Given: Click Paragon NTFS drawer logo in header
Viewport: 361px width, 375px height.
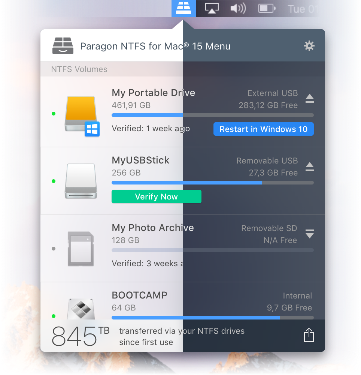Looking at the screenshot, I should [63, 46].
